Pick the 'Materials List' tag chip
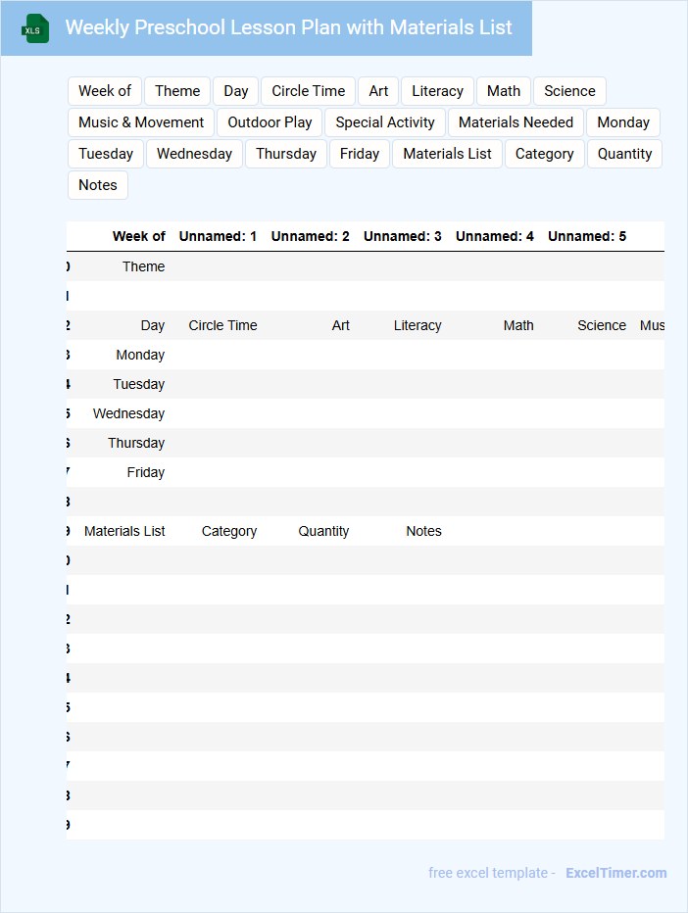The image size is (688, 913). pyautogui.click(x=448, y=154)
